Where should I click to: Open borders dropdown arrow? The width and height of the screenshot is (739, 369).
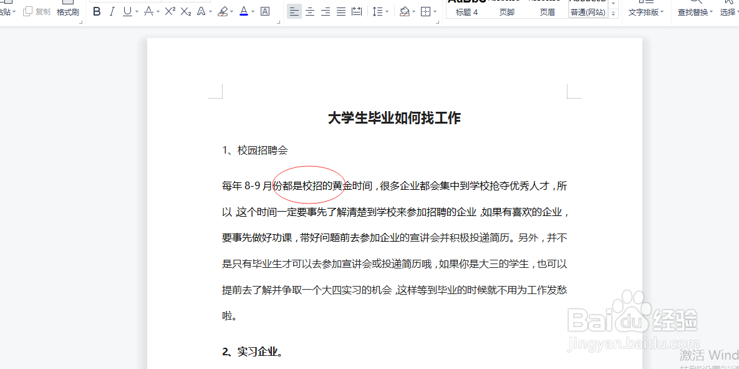(435, 12)
